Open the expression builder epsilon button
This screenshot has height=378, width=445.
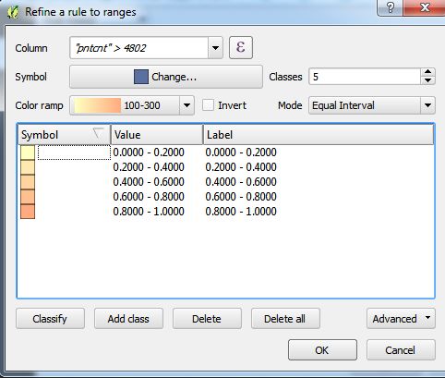pyautogui.click(x=241, y=47)
